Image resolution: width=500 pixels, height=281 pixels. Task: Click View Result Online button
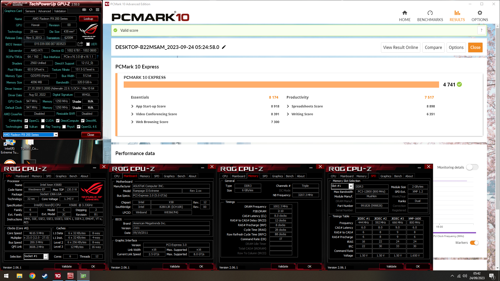[x=400, y=47]
